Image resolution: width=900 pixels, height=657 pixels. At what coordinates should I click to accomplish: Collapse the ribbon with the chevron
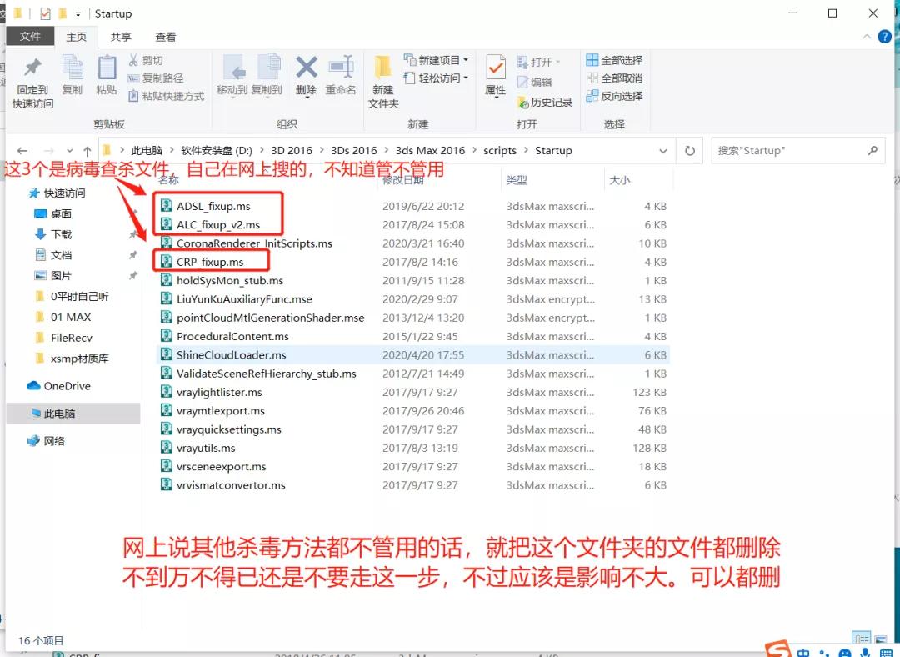(866, 37)
